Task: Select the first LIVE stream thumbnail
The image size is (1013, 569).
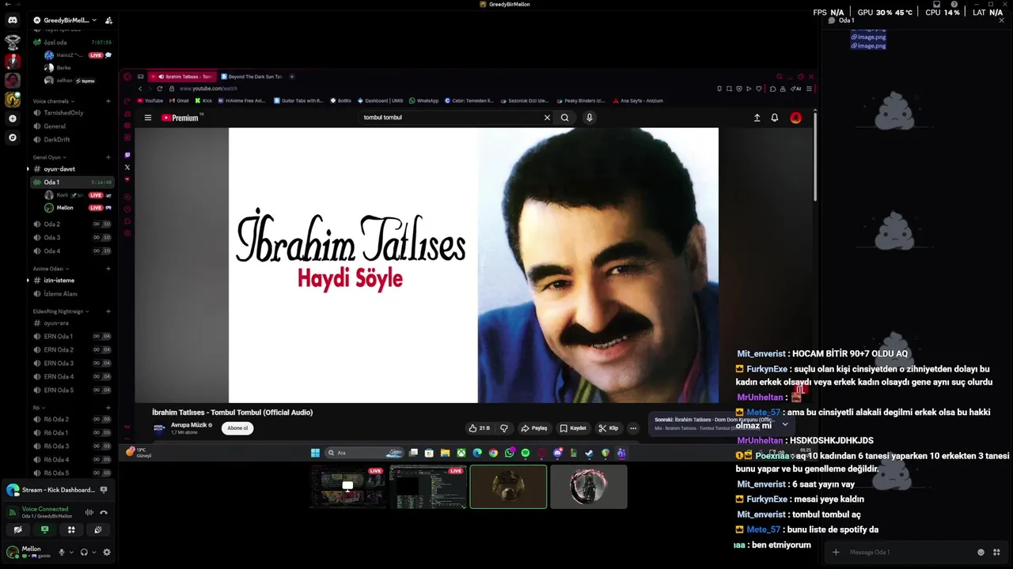Action: tap(347, 487)
